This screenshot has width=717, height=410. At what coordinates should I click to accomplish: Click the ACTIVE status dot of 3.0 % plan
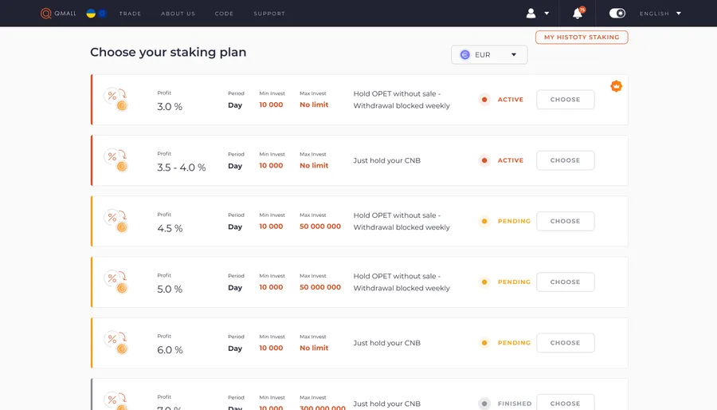pyautogui.click(x=484, y=99)
